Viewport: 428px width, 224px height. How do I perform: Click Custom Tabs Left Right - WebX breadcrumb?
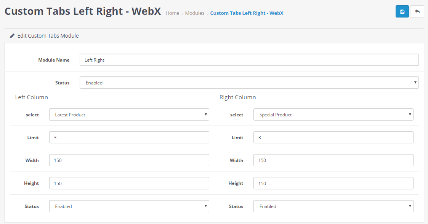(x=247, y=13)
